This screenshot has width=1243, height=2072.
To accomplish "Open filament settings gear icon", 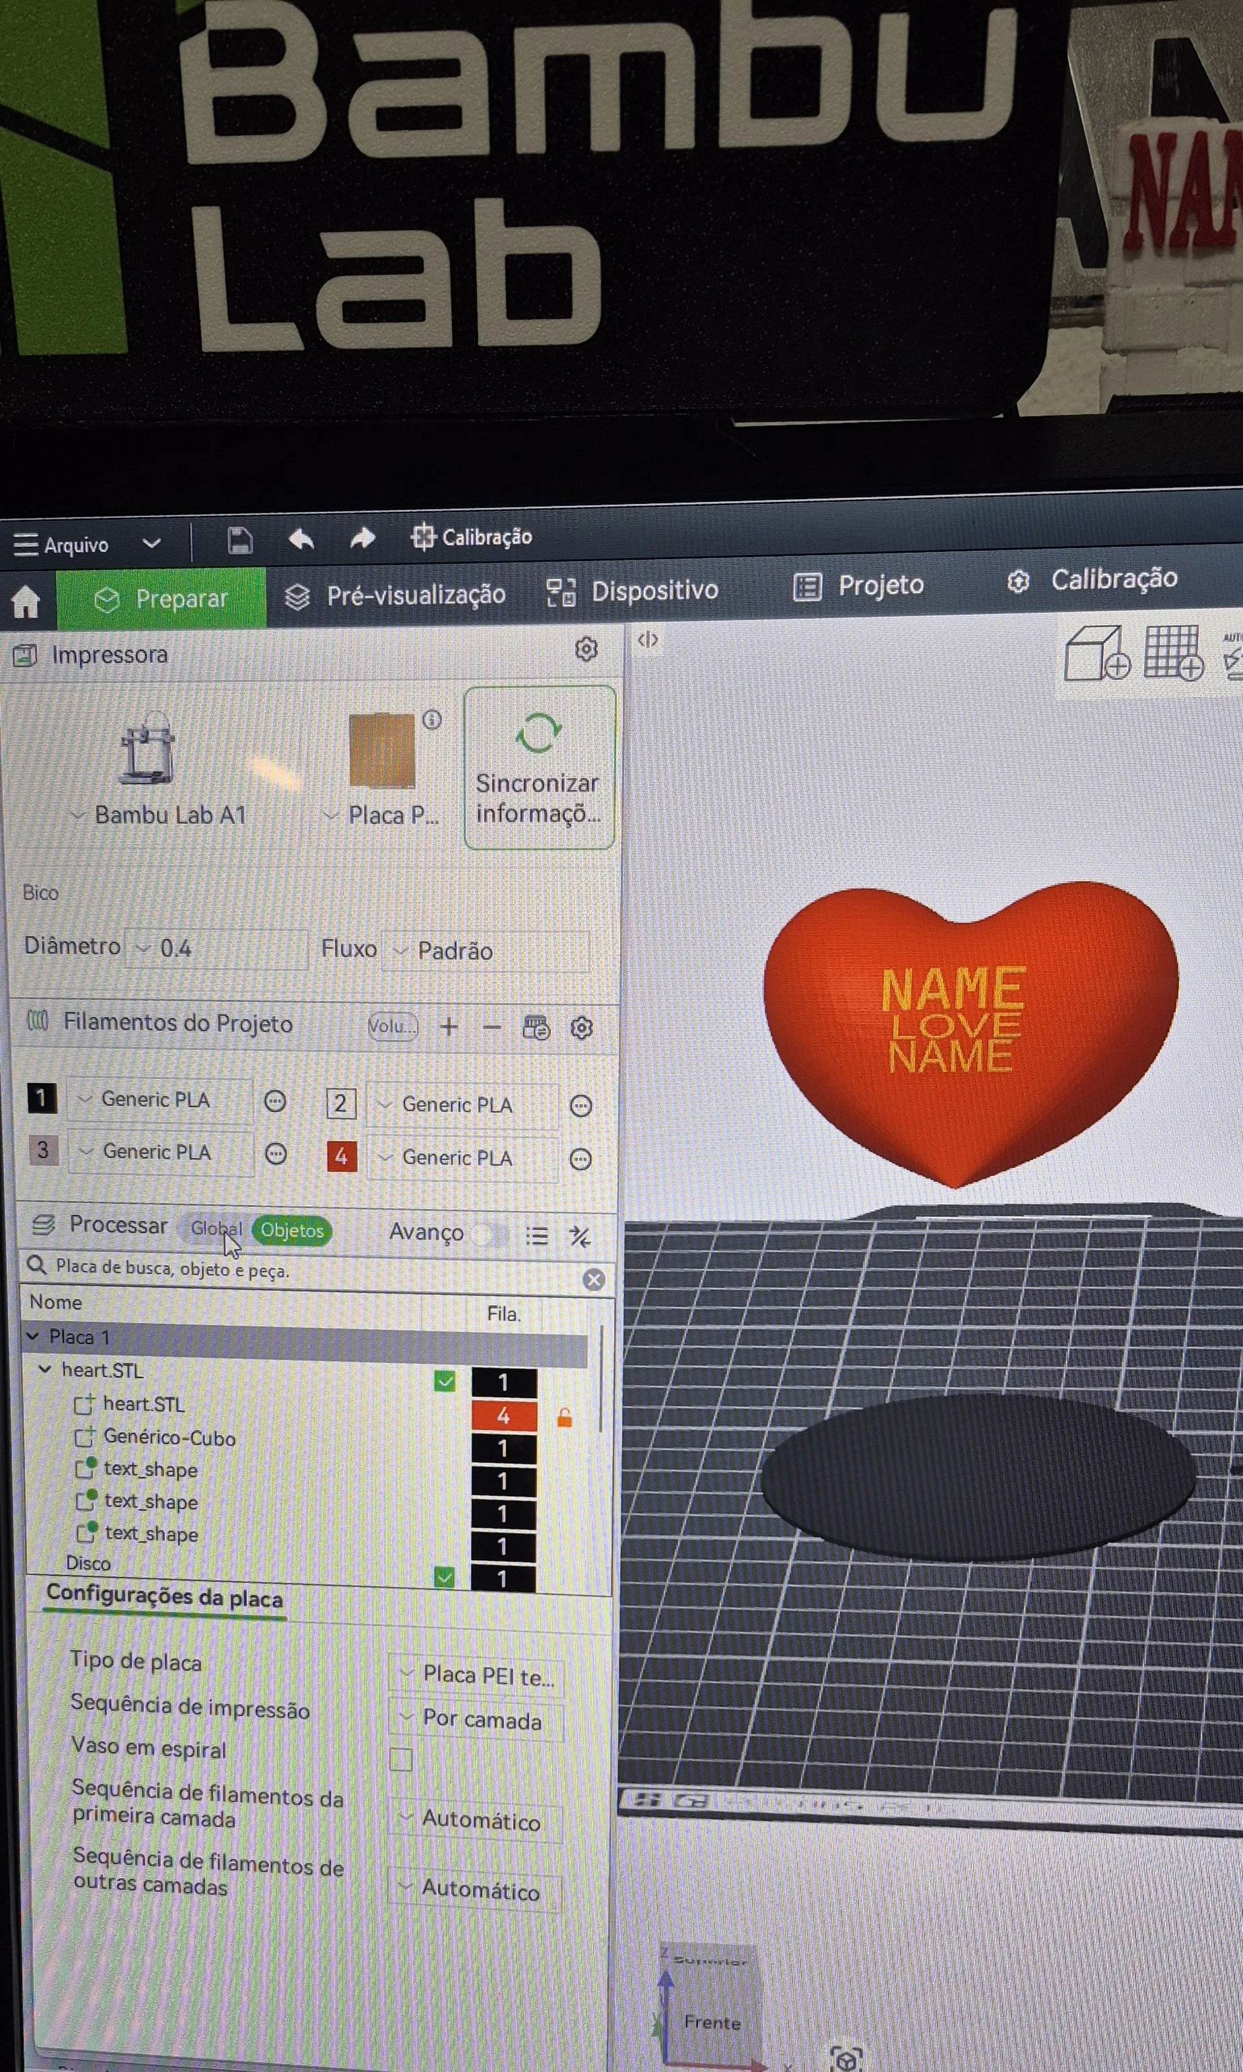I will coord(581,1028).
